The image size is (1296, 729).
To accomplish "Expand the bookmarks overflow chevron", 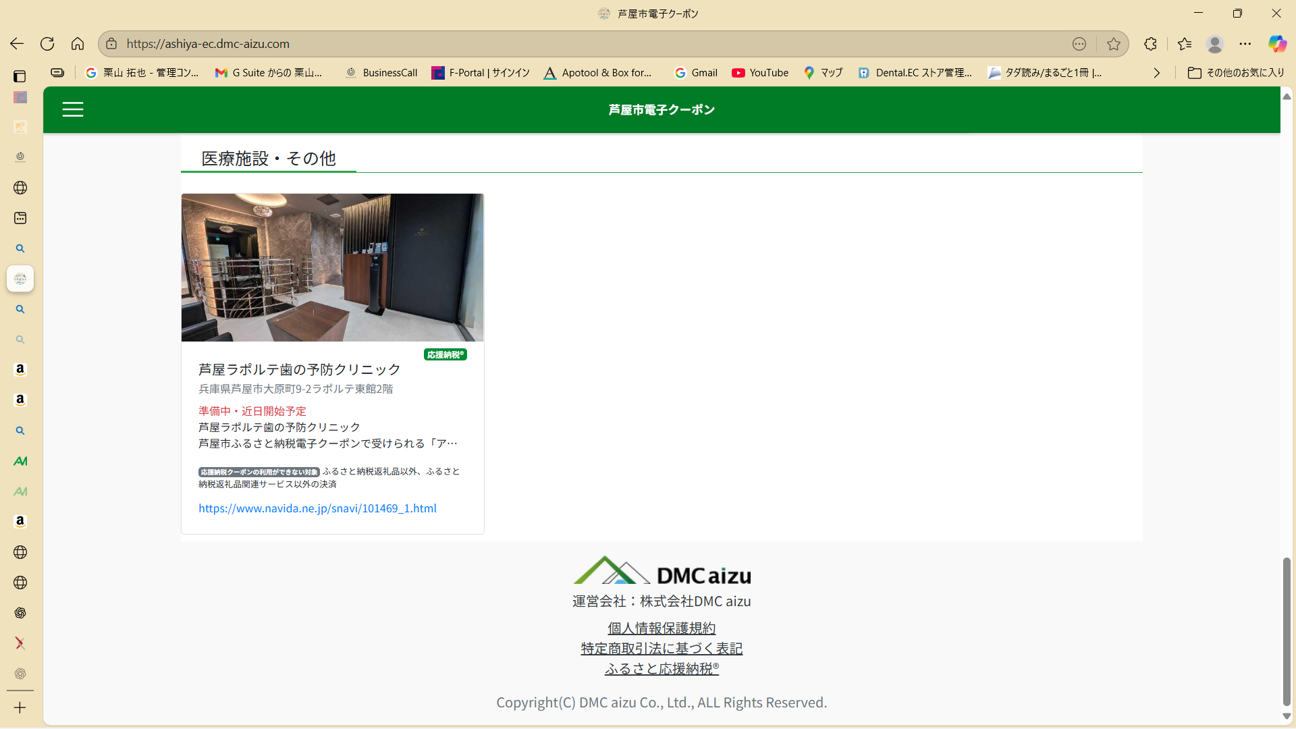I will coord(1156,73).
